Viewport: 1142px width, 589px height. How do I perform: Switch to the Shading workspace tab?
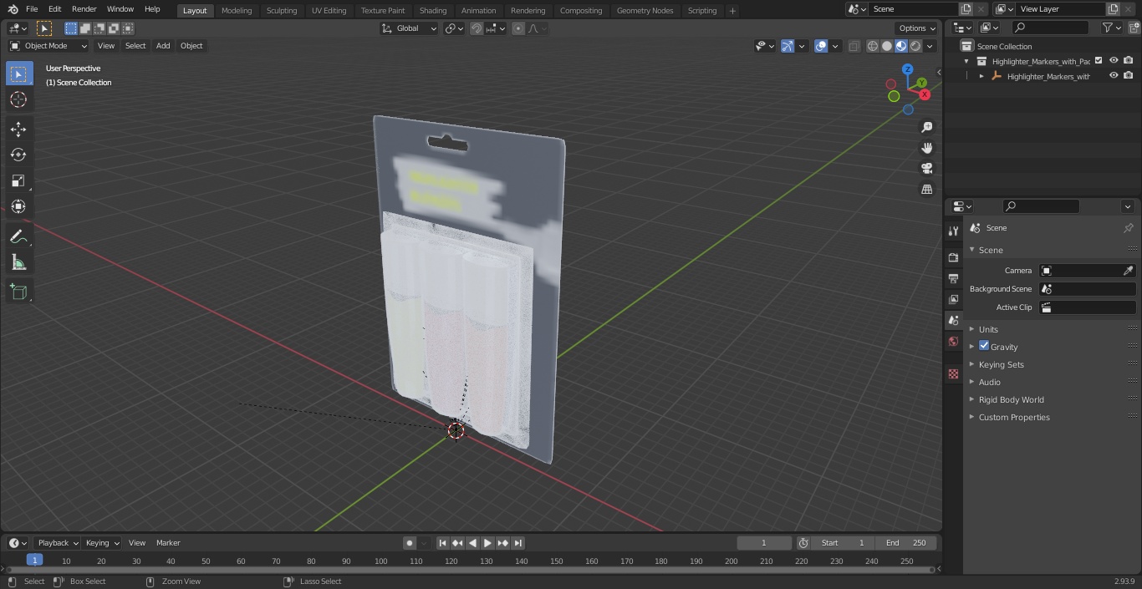click(433, 10)
